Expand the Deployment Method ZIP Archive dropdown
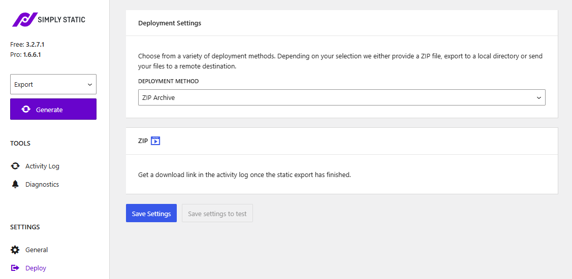This screenshot has height=279, width=572. [341, 98]
